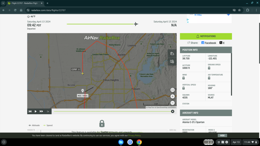Change the 1x playback speed
This screenshot has width=260, height=146.
(48, 111)
